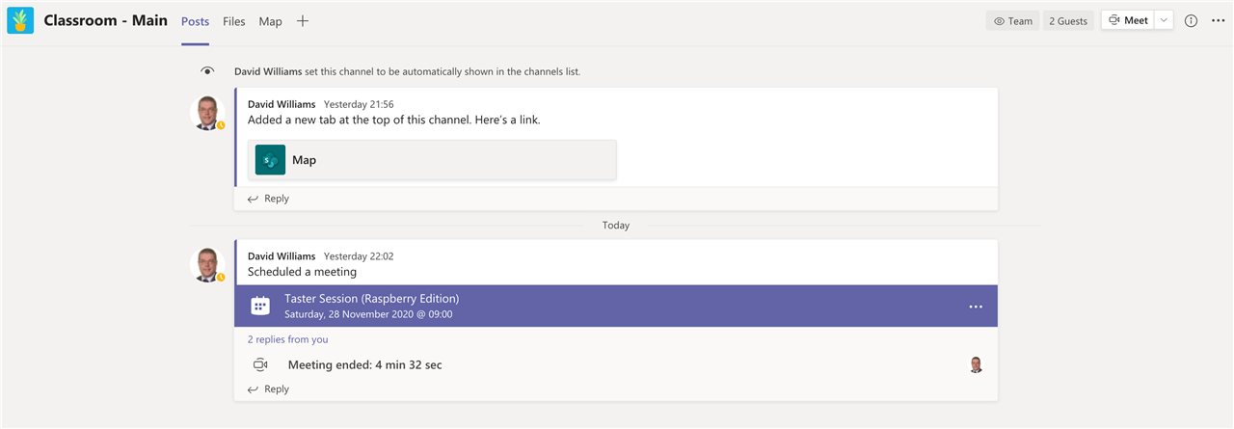Expand the 2 replies from you
Image resolution: width=1234 pixels, height=429 pixels.
[x=287, y=339]
